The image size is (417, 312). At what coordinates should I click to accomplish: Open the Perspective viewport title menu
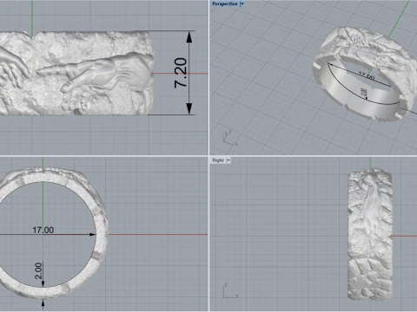[x=225, y=3]
